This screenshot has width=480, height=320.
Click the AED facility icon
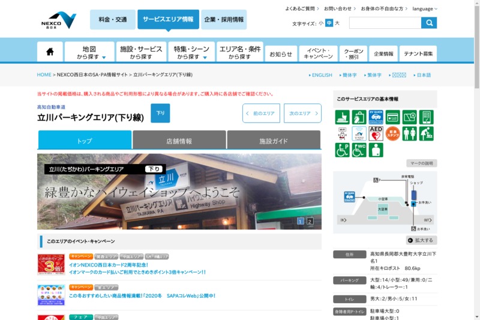[x=376, y=133]
